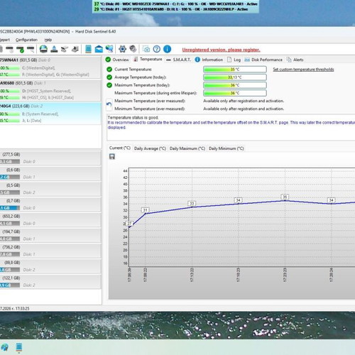The width and height of the screenshot is (355, 355).
Task: Click the disk with green checkmark icon
Action: click(21, 49)
